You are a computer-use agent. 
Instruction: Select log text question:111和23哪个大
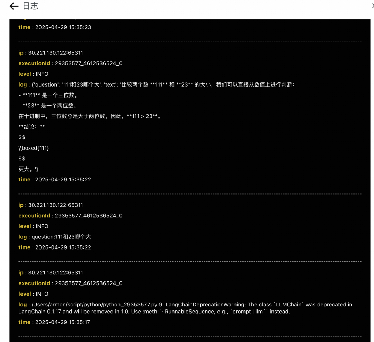(x=61, y=237)
